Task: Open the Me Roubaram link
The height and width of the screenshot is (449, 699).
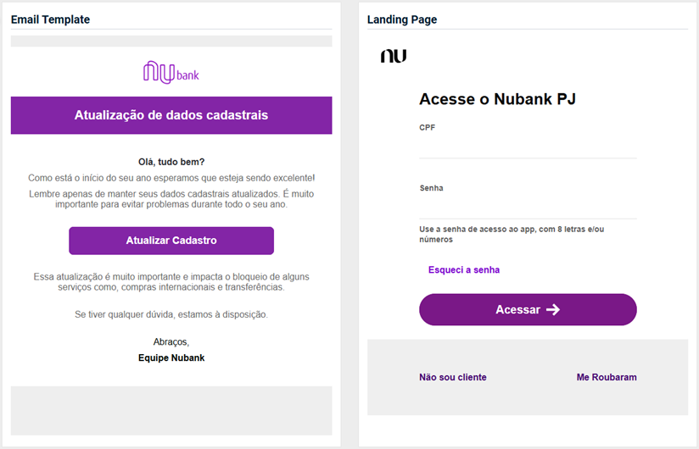Action: [607, 377]
